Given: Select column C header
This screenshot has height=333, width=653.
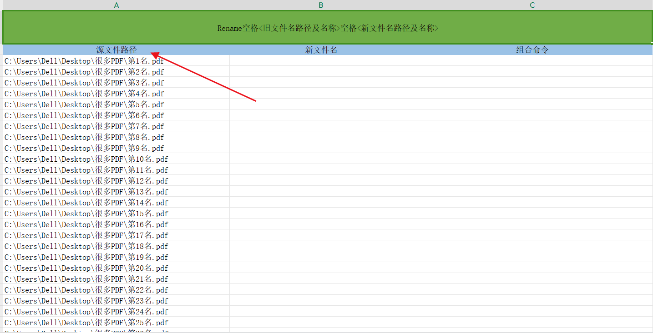Looking at the screenshot, I should (x=532, y=5).
